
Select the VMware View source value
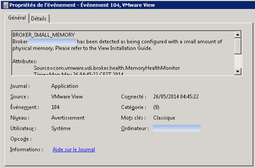click(67, 97)
